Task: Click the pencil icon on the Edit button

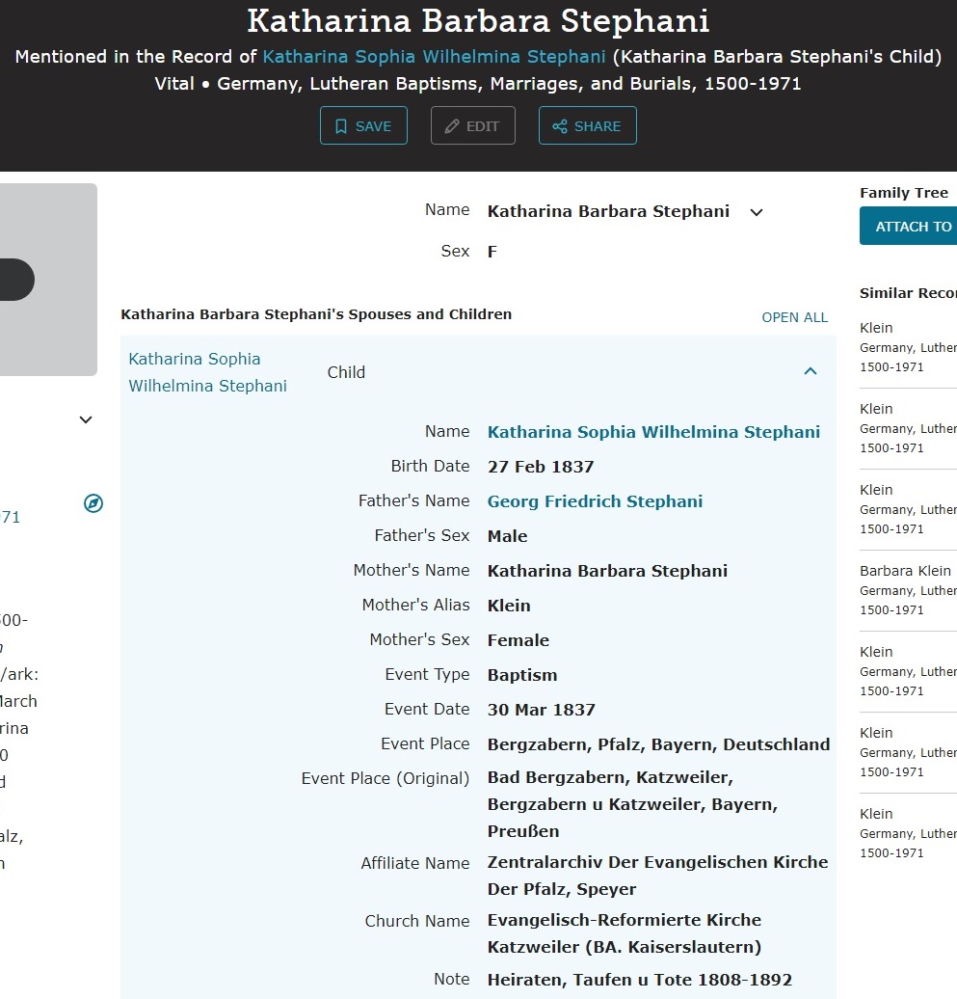Action: click(x=452, y=126)
